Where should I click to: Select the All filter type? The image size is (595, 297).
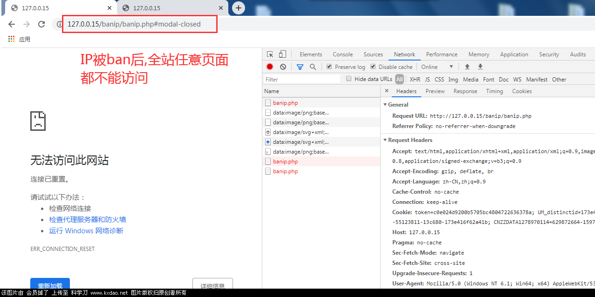click(x=399, y=80)
